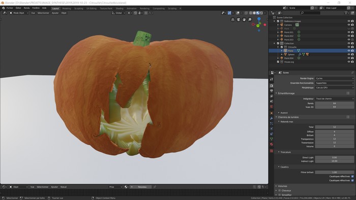This screenshot has height=200, width=356.
Task: Open the Object properties tab
Action: (272, 113)
